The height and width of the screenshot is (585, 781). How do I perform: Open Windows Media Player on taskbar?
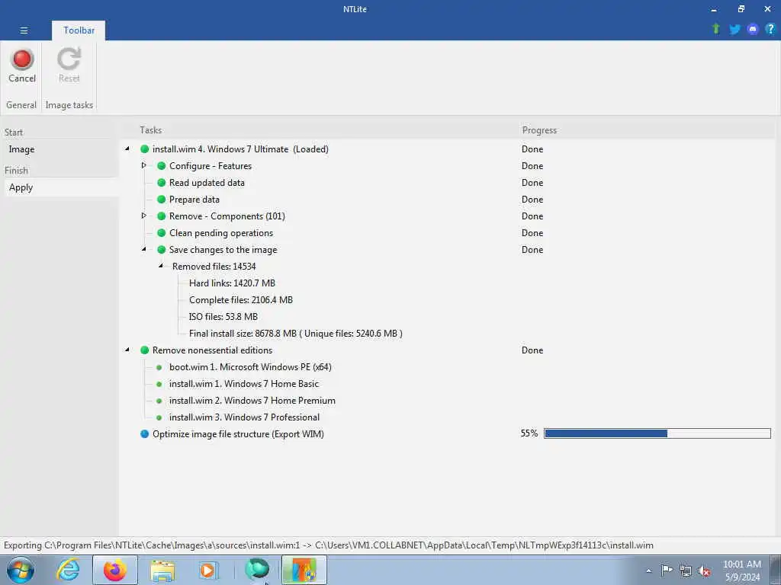click(x=208, y=570)
